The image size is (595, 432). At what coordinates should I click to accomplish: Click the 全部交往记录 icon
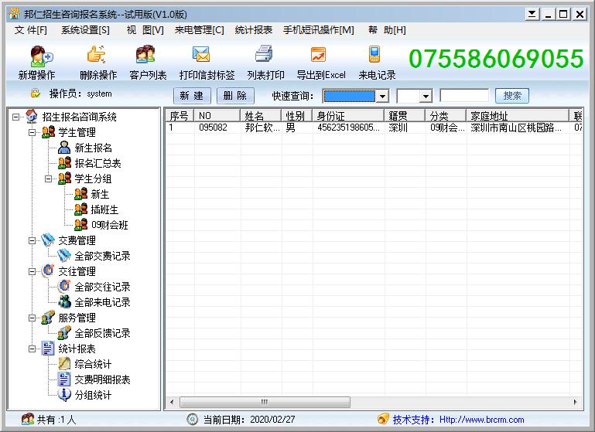(x=64, y=287)
